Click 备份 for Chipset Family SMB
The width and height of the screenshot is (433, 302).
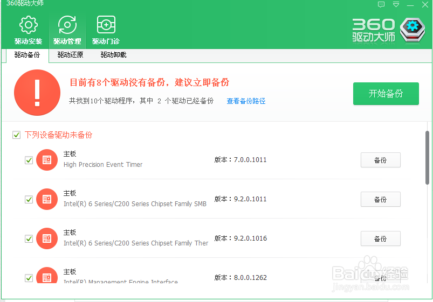click(x=380, y=199)
